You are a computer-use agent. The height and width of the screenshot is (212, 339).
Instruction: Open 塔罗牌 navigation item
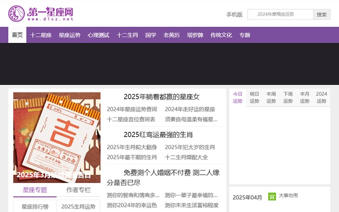(x=195, y=35)
